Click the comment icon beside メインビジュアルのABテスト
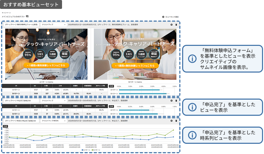The width and height of the screenshot is (264, 154). (x=27, y=16)
